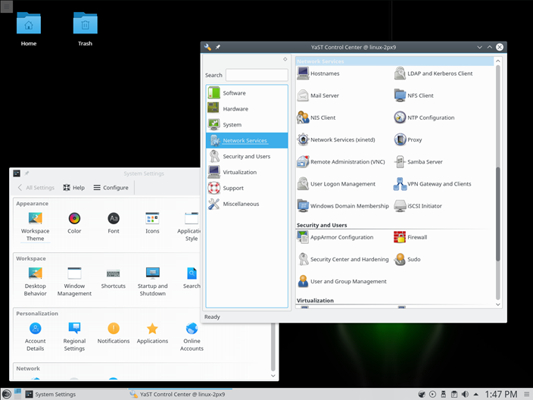Select Miscellaneous category in YaST sidebar
The height and width of the screenshot is (400, 533).
[x=247, y=204]
